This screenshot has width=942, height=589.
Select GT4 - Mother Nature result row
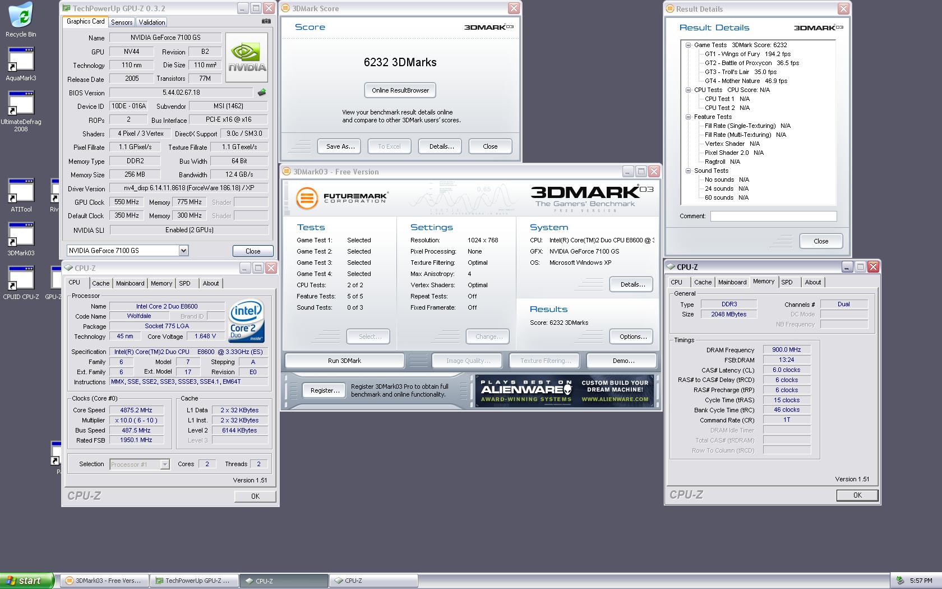pyautogui.click(x=746, y=81)
